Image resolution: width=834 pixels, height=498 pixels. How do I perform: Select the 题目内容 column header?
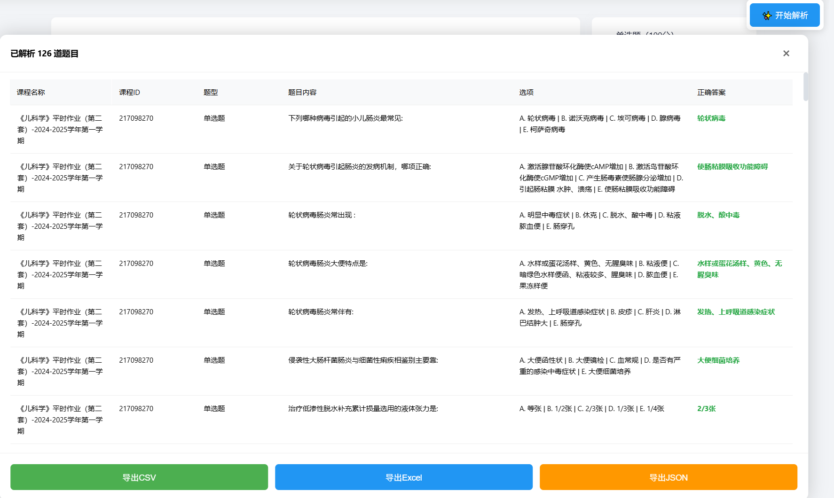[302, 93]
